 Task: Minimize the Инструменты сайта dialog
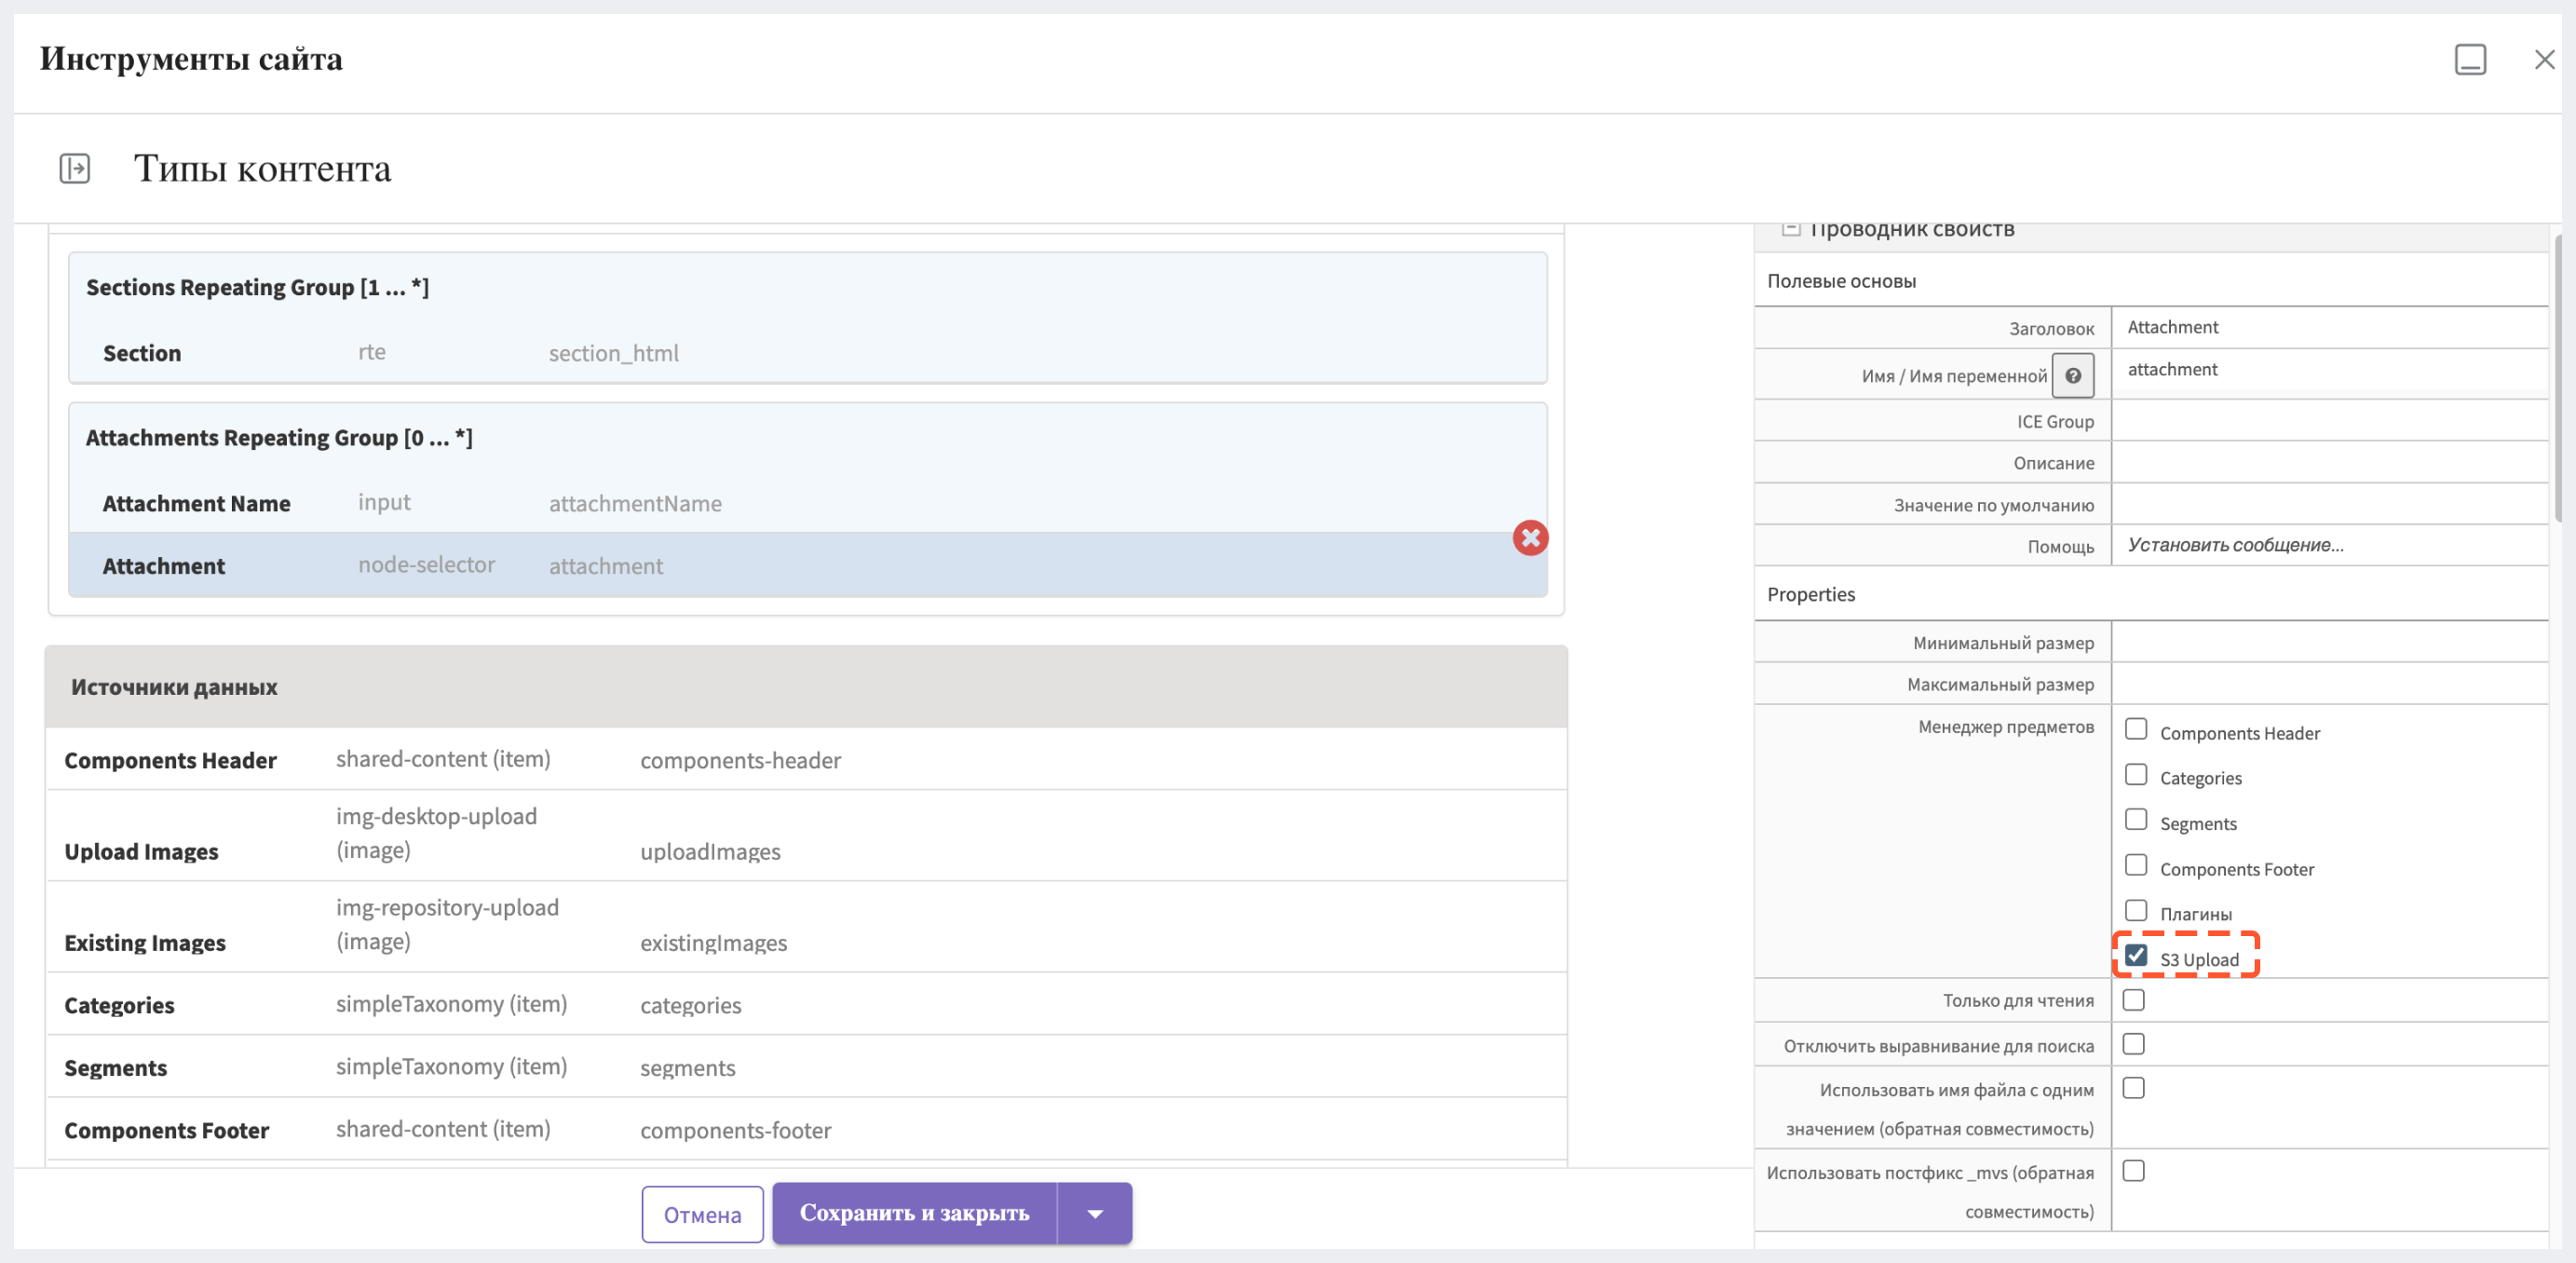2470,59
